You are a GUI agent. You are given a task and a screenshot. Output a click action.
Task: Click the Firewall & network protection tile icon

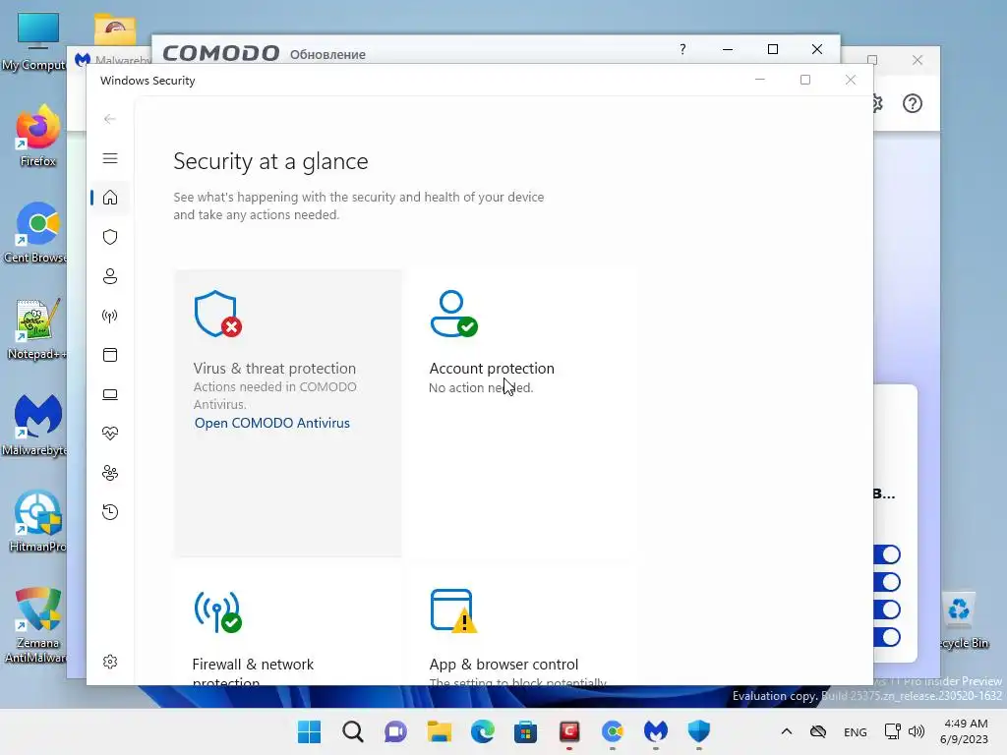[x=217, y=611]
